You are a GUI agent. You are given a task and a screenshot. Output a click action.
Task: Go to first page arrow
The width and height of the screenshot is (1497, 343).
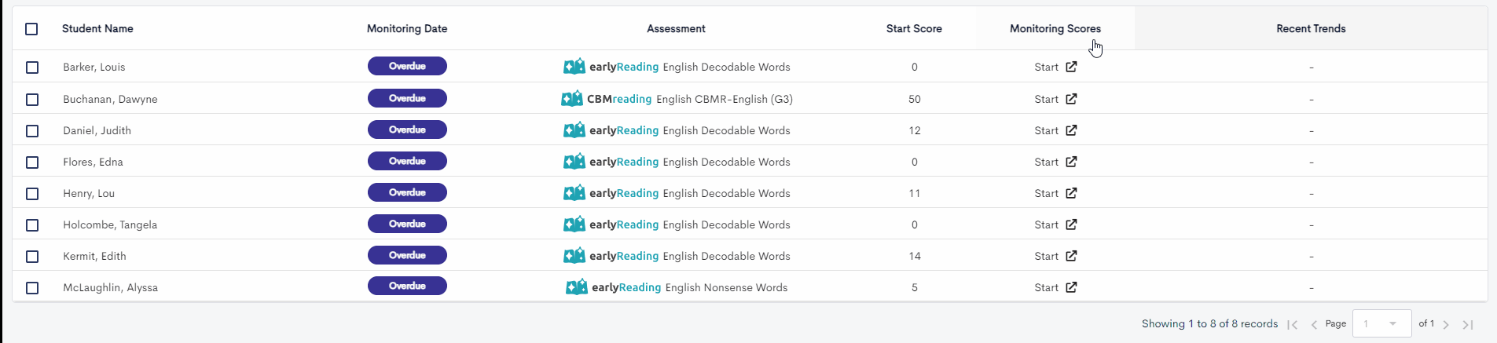1293,324
